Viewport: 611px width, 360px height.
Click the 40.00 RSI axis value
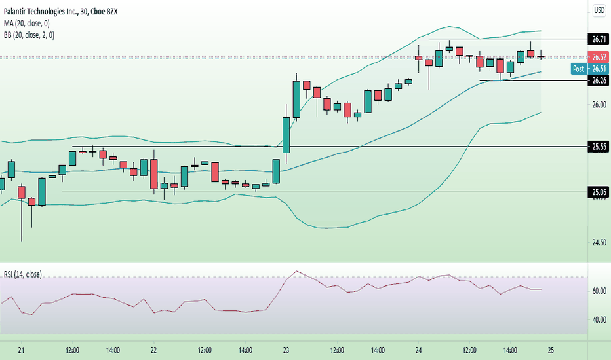599,320
